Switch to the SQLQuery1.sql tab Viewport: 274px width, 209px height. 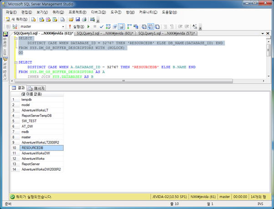[x=167, y=33]
